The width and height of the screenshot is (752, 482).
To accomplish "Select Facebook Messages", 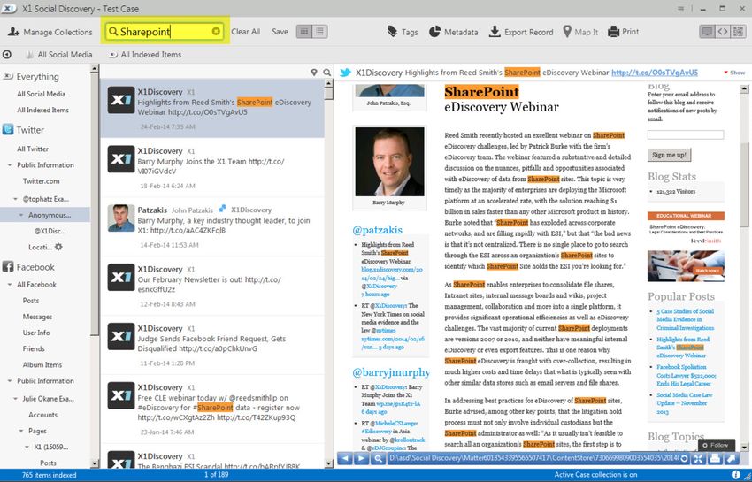I will pyautogui.click(x=37, y=317).
